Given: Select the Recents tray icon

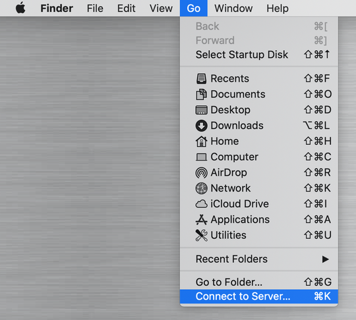Looking at the screenshot, I should pos(201,79).
